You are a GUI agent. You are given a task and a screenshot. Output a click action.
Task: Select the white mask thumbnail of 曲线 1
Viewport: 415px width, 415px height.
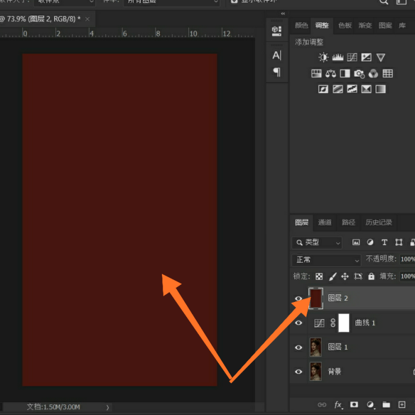(x=344, y=323)
